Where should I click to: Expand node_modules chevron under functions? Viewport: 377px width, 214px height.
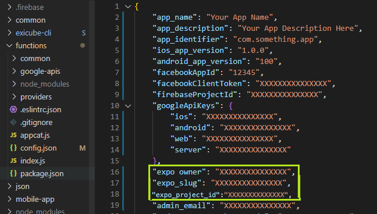14,84
